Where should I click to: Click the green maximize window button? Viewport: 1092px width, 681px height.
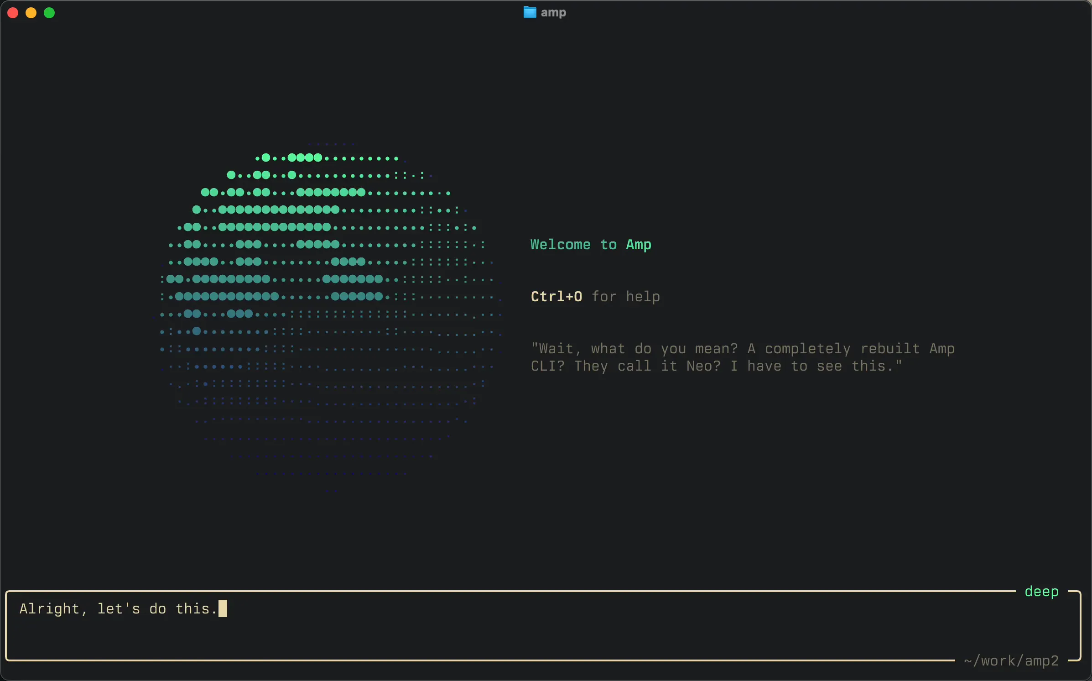pyautogui.click(x=49, y=13)
